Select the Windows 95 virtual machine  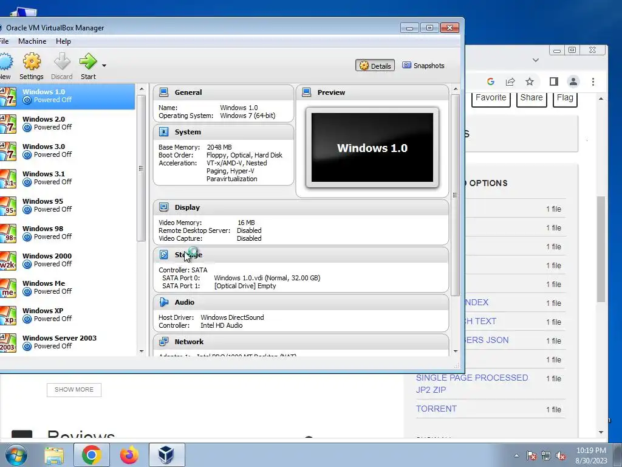pyautogui.click(x=67, y=206)
